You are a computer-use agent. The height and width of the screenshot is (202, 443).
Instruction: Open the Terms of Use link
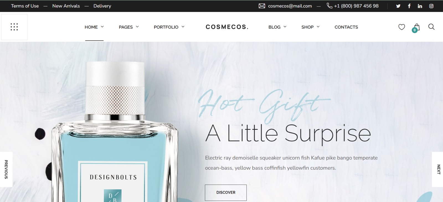[25, 6]
